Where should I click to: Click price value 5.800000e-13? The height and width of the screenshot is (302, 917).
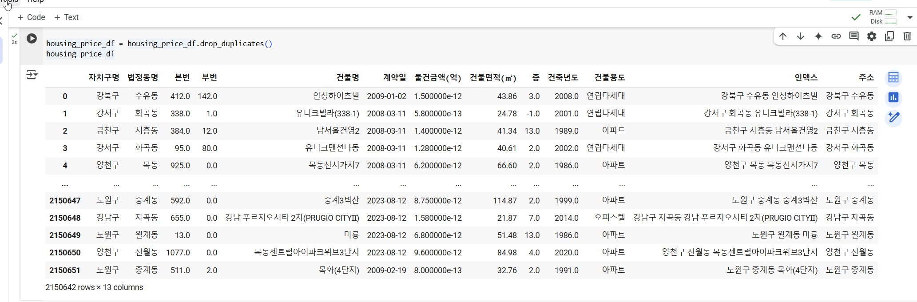click(x=438, y=113)
